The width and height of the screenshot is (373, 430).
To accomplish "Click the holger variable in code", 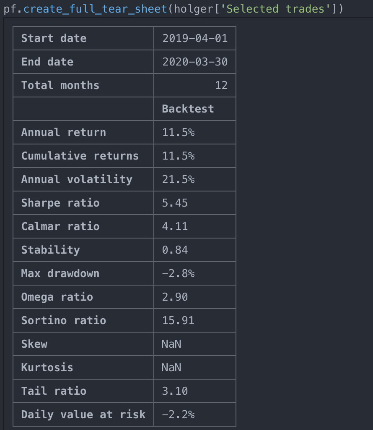I will click(194, 9).
